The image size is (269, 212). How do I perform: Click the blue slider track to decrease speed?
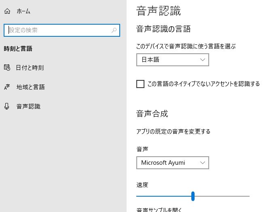162,196
